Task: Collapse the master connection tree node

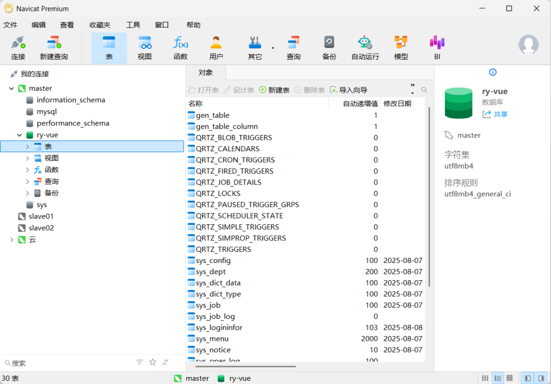Action: (11, 88)
